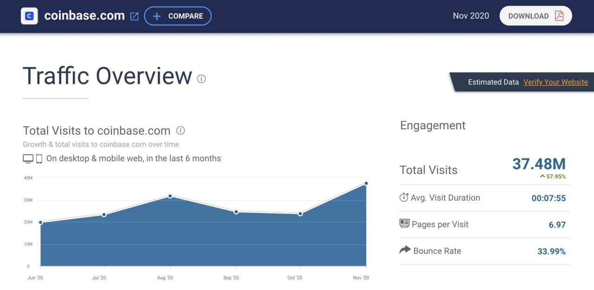Click the 40M y-axis label
The width and height of the screenshot is (594, 290).
click(28, 178)
